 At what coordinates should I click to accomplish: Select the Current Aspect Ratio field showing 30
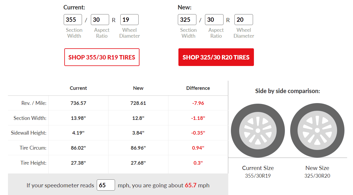(100, 19)
